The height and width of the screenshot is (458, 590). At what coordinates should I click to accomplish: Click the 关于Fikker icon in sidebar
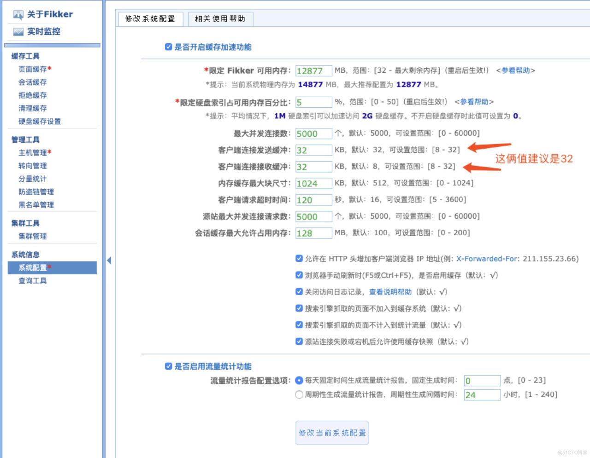[18, 15]
